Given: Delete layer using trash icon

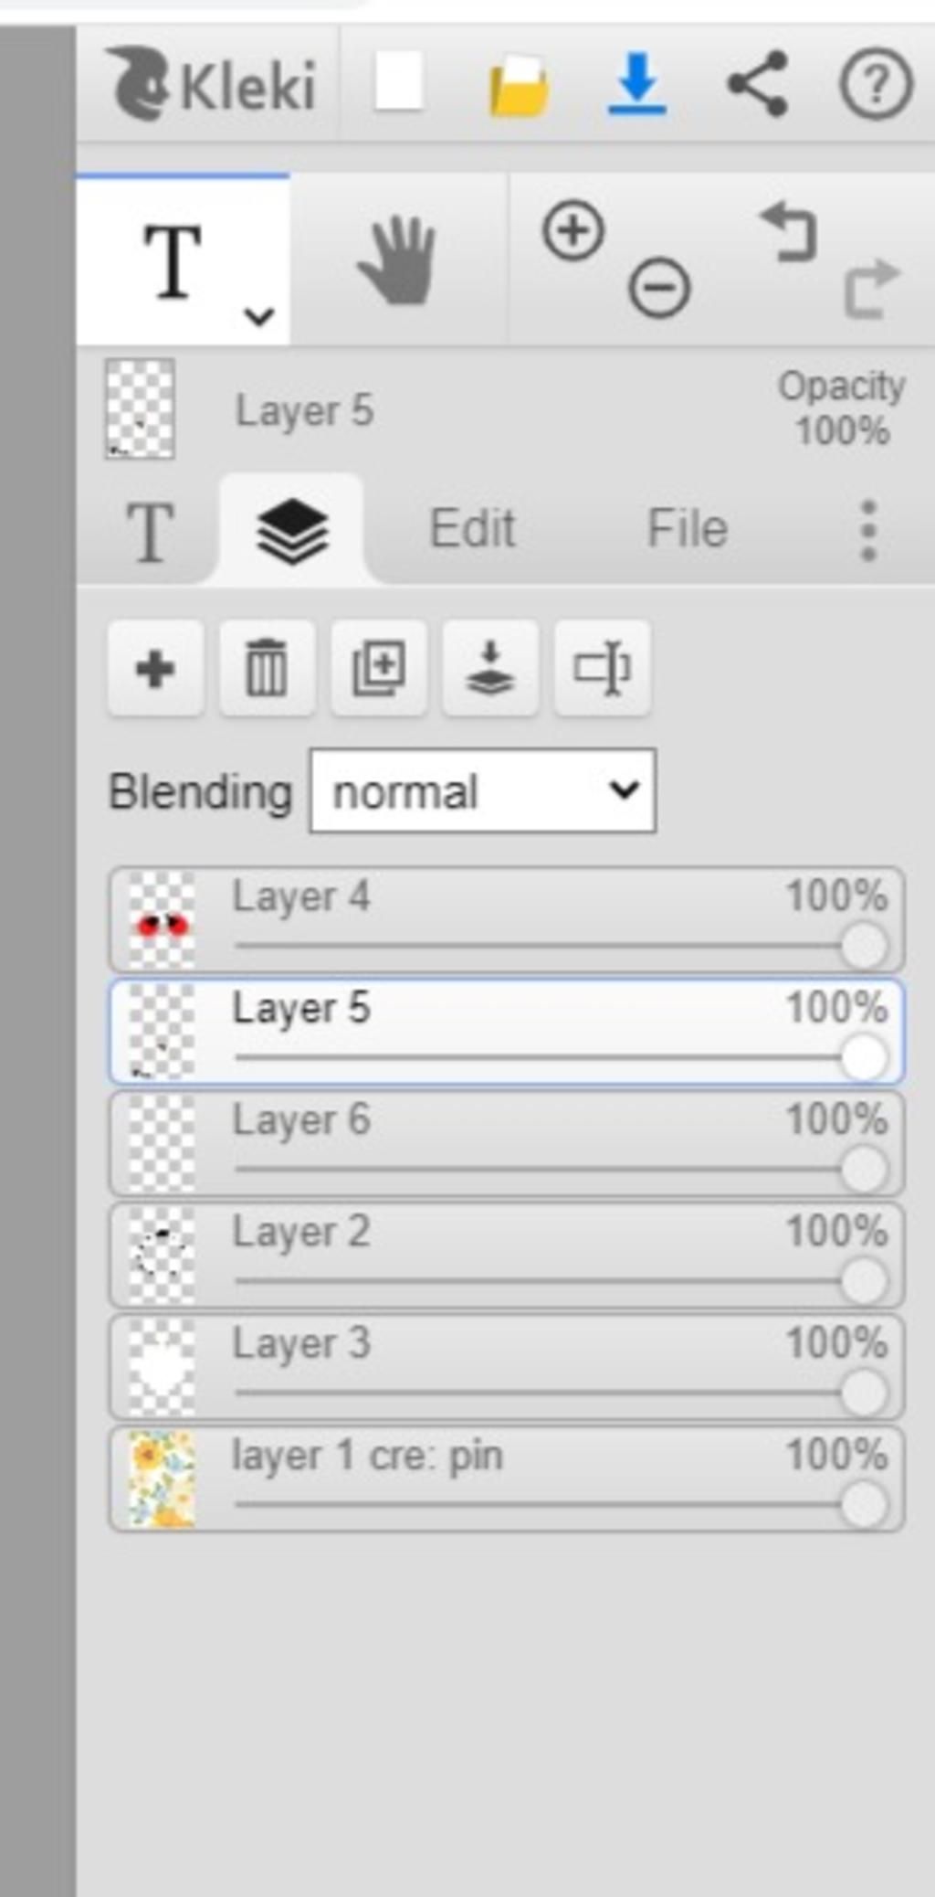Looking at the screenshot, I should (267, 668).
